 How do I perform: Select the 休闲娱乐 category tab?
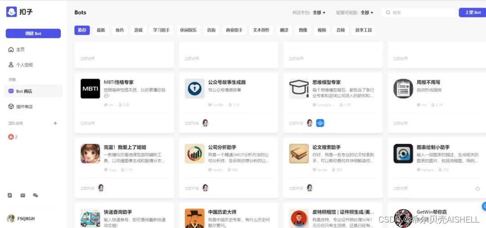189,31
